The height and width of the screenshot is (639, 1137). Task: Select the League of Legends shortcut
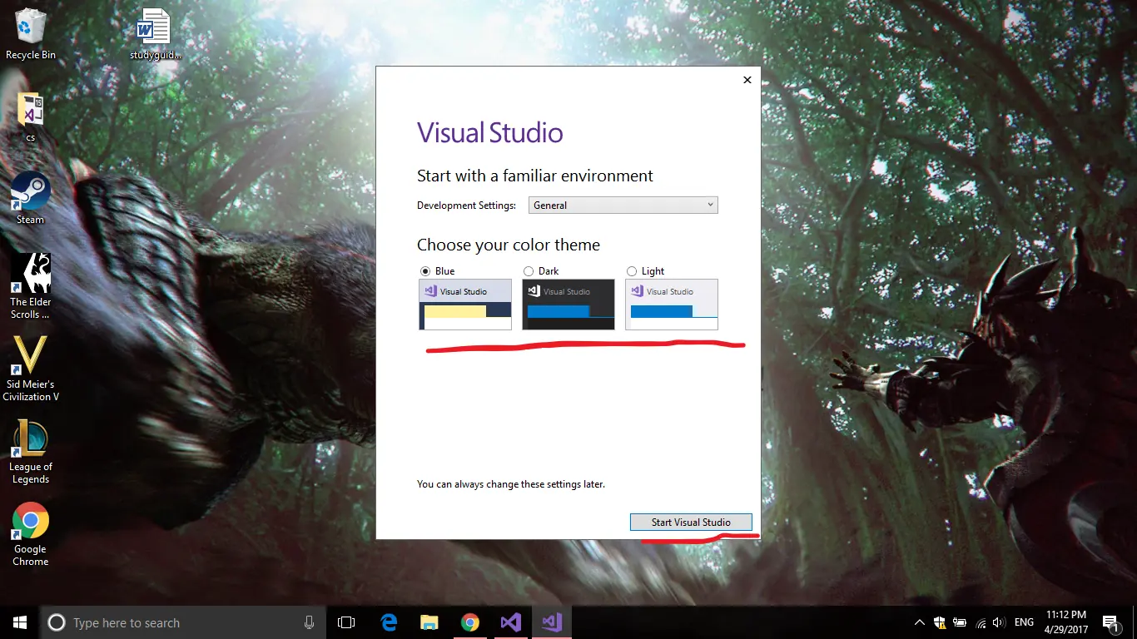tap(30, 452)
